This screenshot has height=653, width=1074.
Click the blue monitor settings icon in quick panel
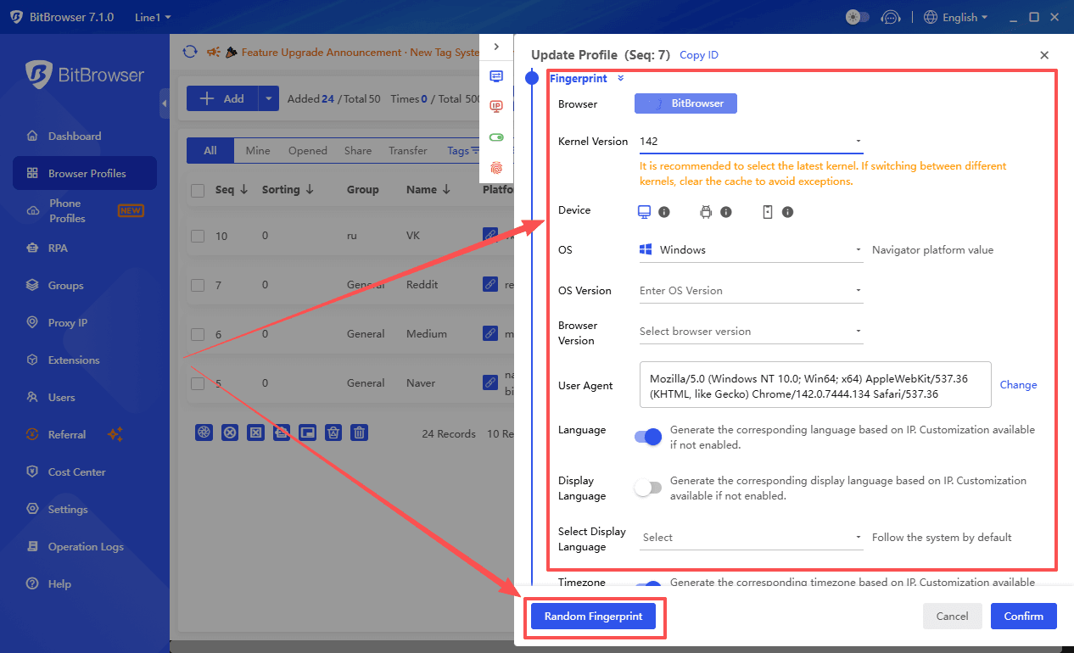(x=496, y=76)
